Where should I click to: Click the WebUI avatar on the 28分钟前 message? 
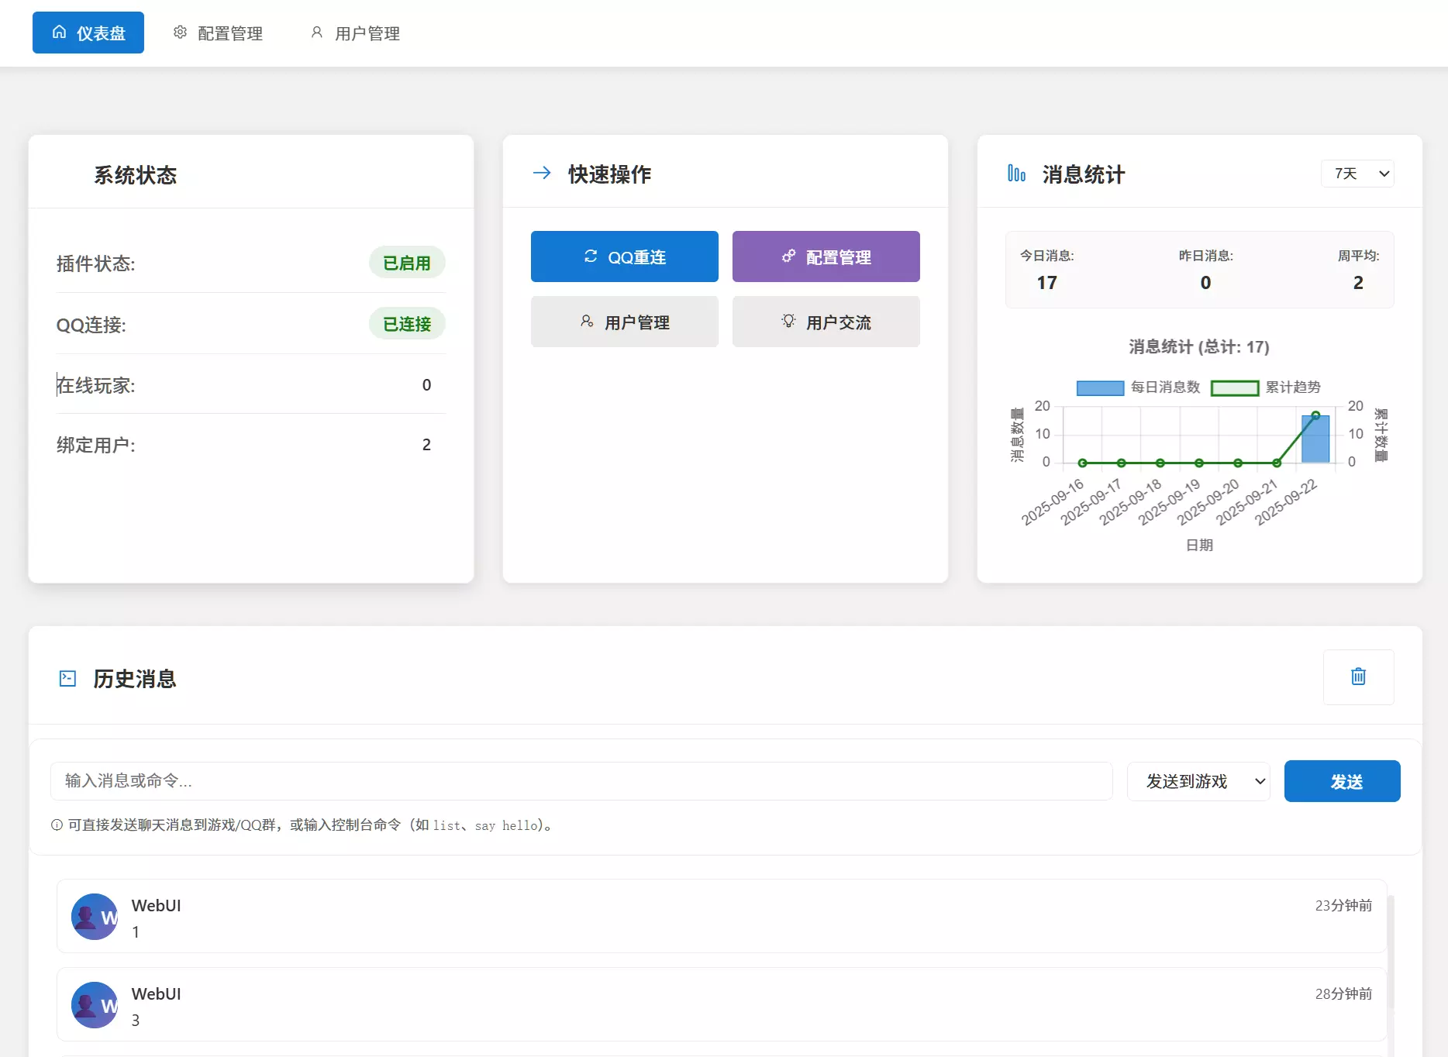pos(95,1005)
